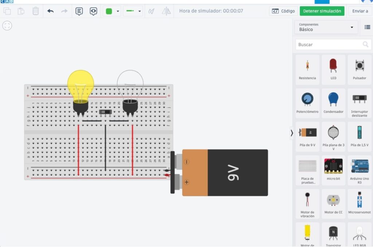The image size is (373, 247).
Task: Open the wire color dropdown arrow
Action: [x=118, y=11]
